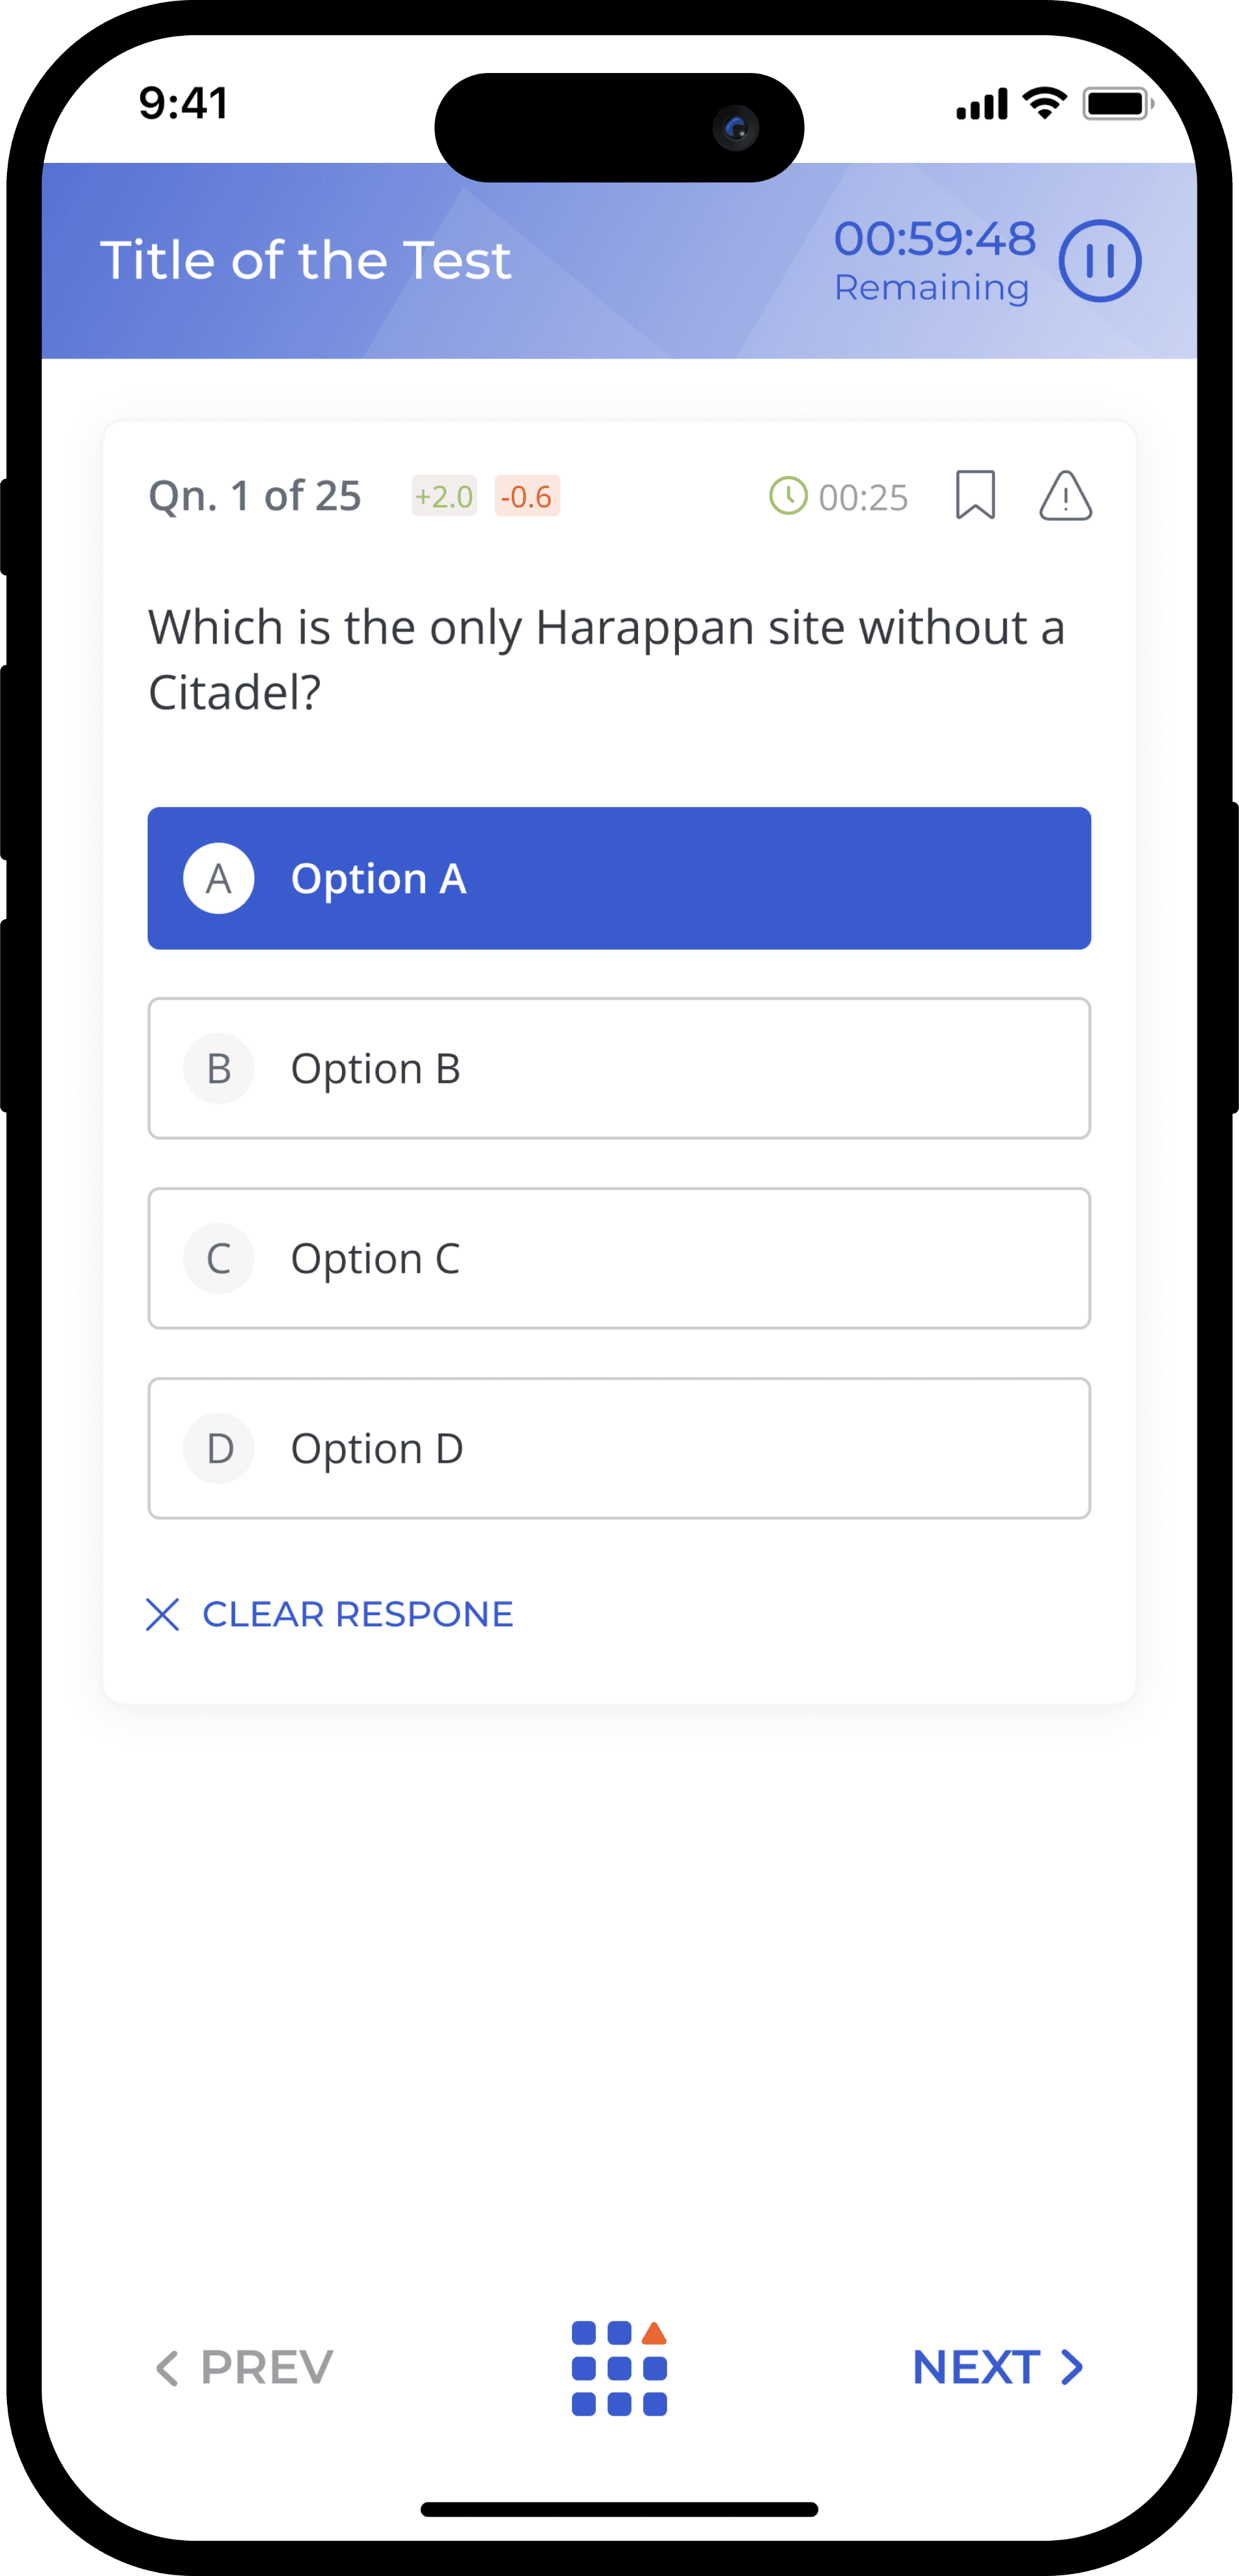Tap the +2.0 positive marks badge
Image resolution: width=1239 pixels, height=2576 pixels.
[x=444, y=496]
